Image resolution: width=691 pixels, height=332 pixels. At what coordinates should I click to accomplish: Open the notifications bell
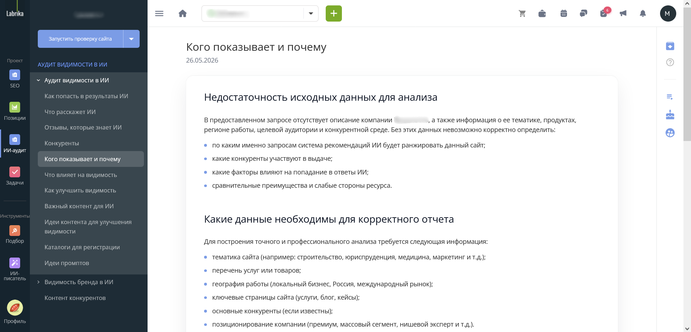tap(643, 14)
